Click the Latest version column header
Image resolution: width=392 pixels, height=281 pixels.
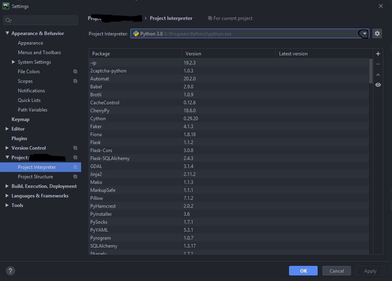(324, 54)
